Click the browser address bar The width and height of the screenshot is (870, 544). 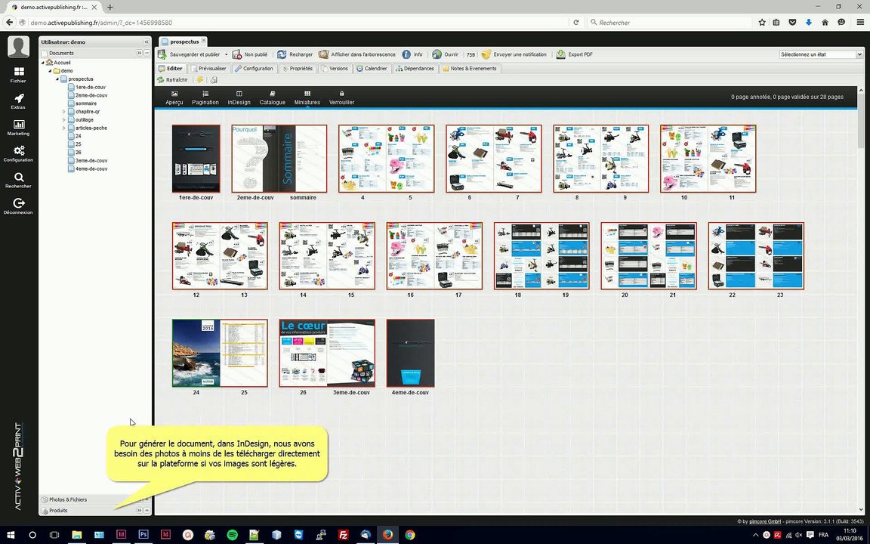pos(300,23)
